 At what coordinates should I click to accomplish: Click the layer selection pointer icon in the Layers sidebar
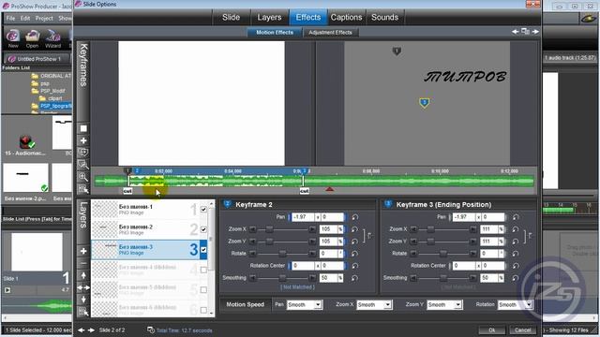pos(83,312)
